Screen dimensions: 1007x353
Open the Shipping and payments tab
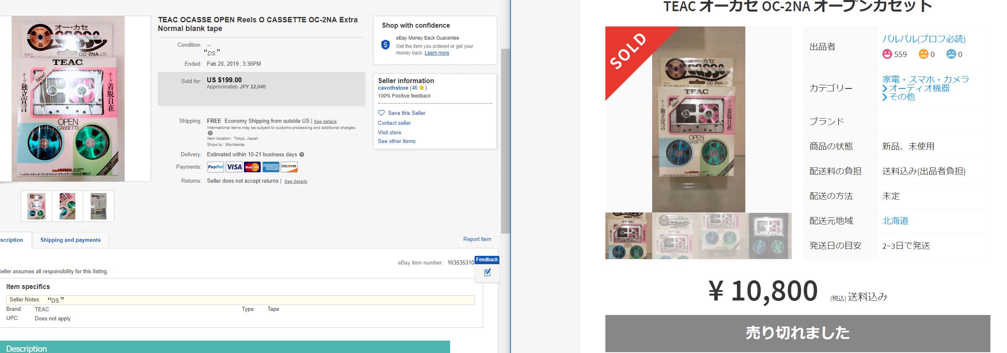tap(70, 240)
